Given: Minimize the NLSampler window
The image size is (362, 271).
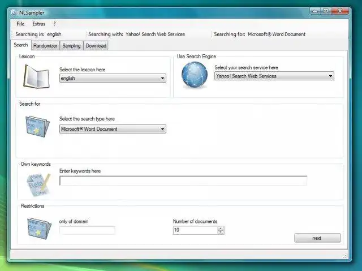Looking at the screenshot, I should coord(315,11).
